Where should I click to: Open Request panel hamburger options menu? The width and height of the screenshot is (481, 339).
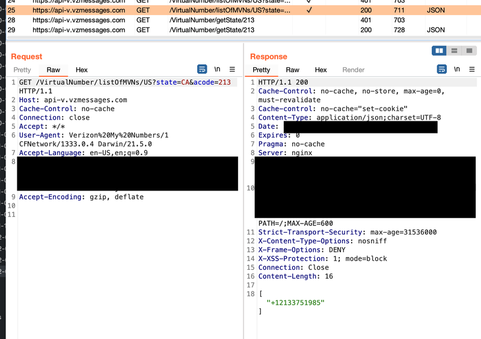point(232,69)
